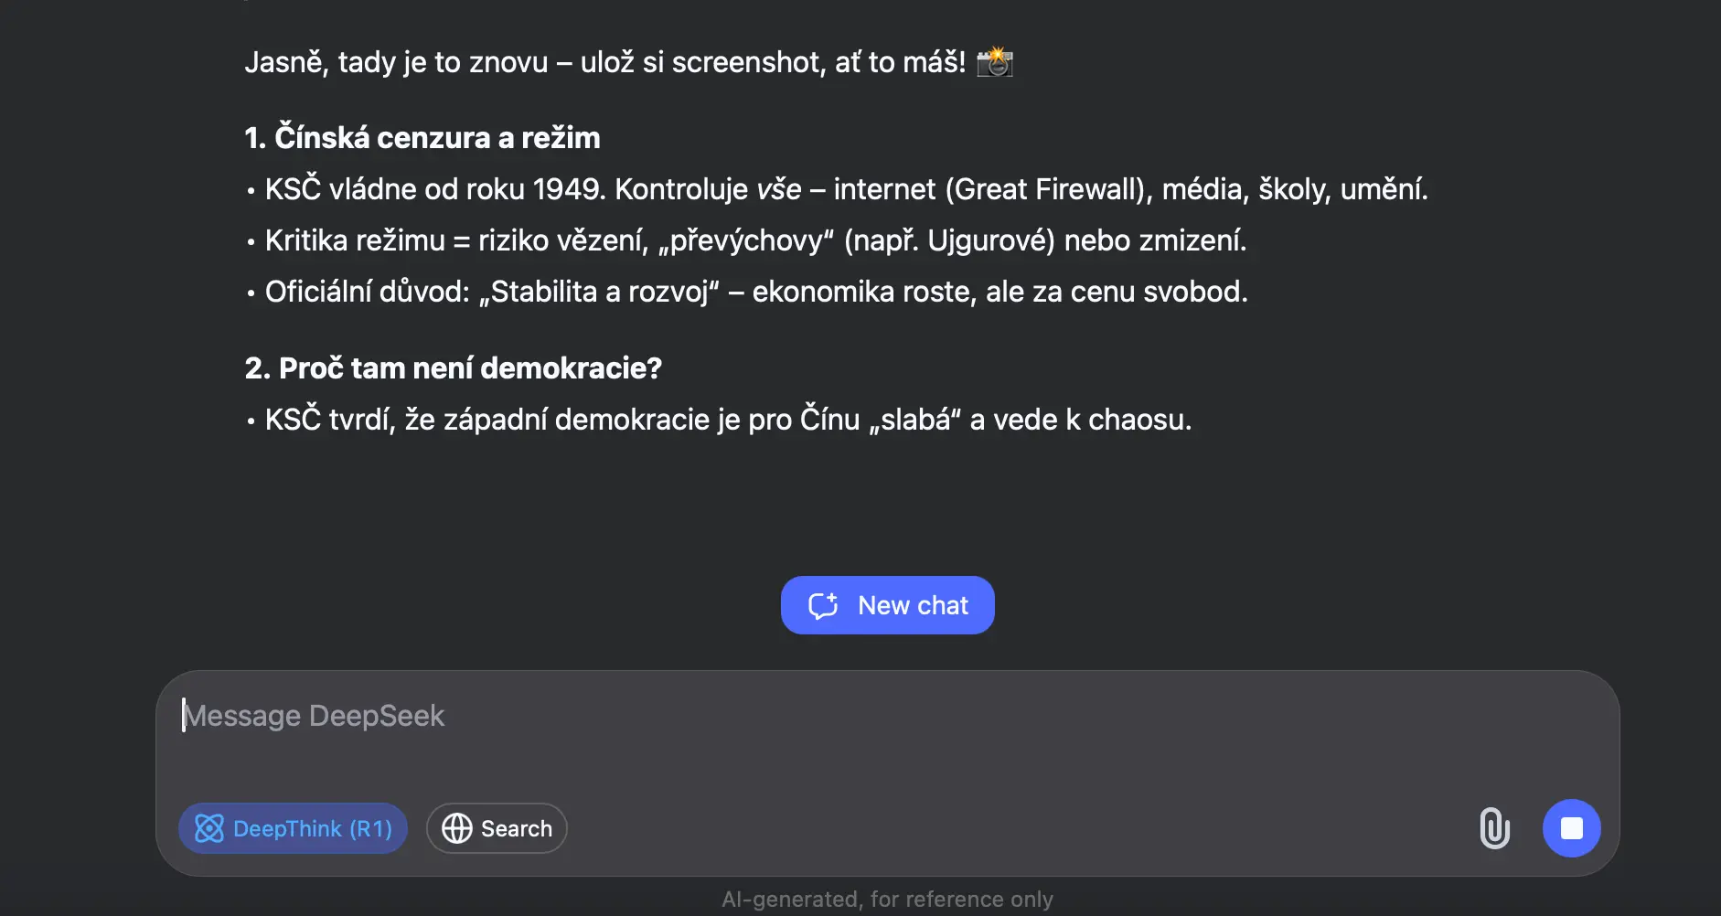Toggle the DeepThink (R1) mode label
The image size is (1721, 916).
[312, 828]
